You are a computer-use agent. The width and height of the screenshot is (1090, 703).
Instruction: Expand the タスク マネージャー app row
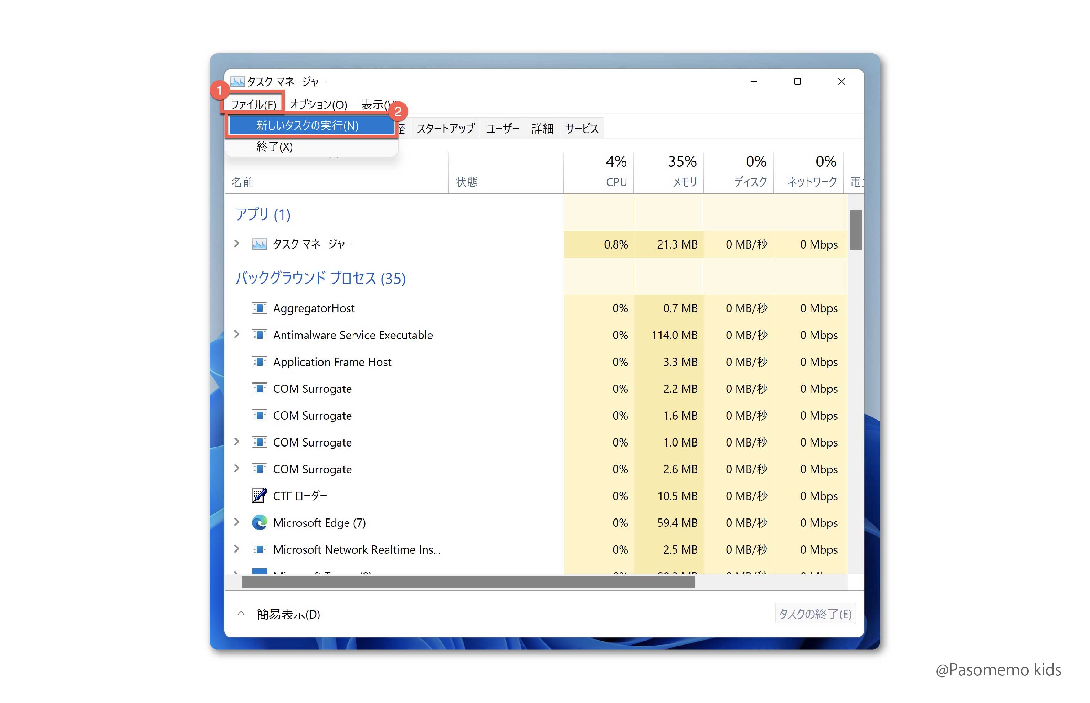(236, 244)
